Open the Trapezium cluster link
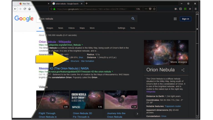 point(173,106)
